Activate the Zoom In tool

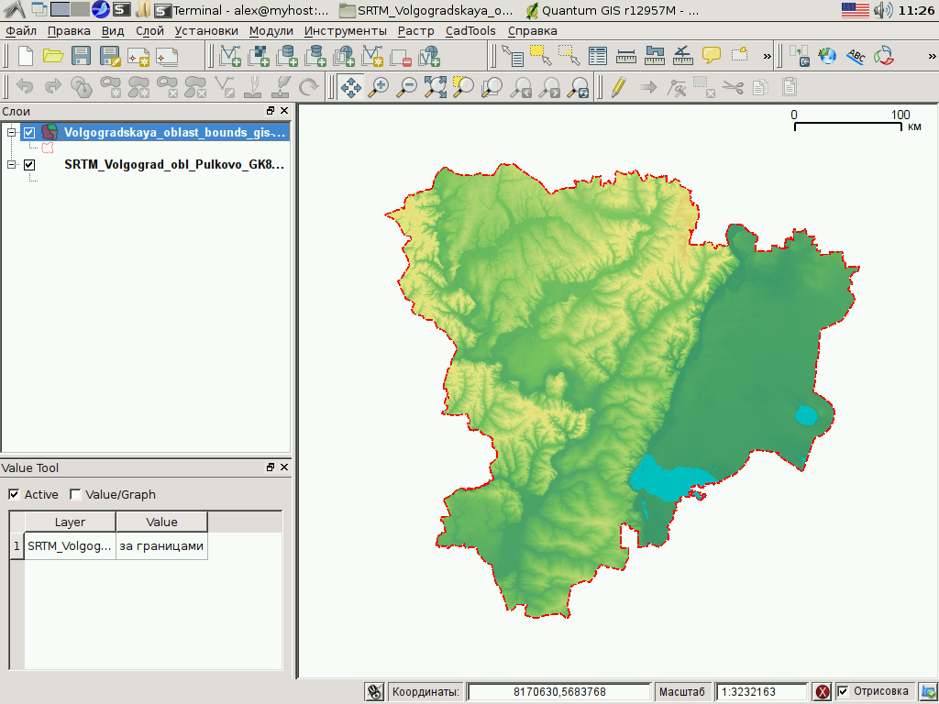tap(380, 87)
